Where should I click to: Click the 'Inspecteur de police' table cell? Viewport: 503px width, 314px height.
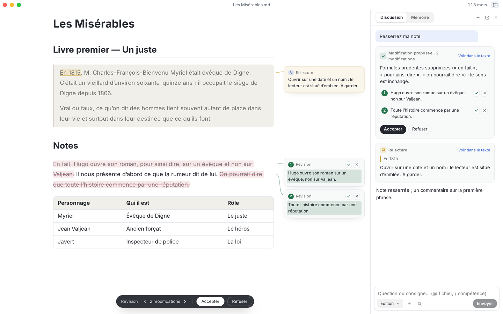coord(173,242)
